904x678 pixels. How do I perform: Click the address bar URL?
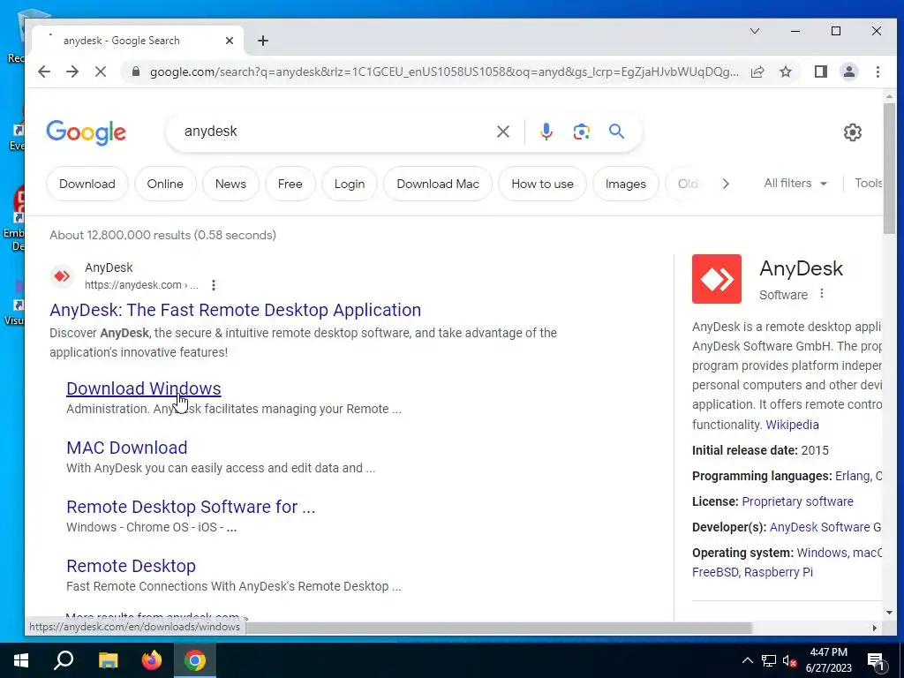click(x=444, y=72)
